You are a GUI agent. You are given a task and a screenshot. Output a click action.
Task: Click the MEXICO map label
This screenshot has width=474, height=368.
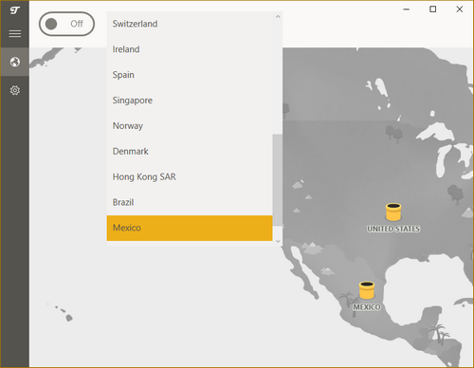tap(367, 307)
